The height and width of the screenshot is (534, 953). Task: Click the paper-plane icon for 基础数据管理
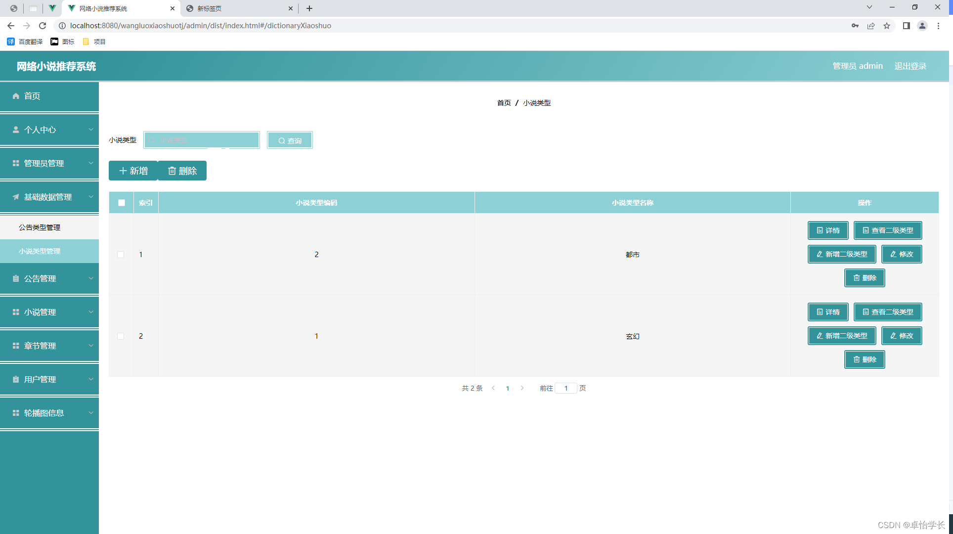(16, 197)
